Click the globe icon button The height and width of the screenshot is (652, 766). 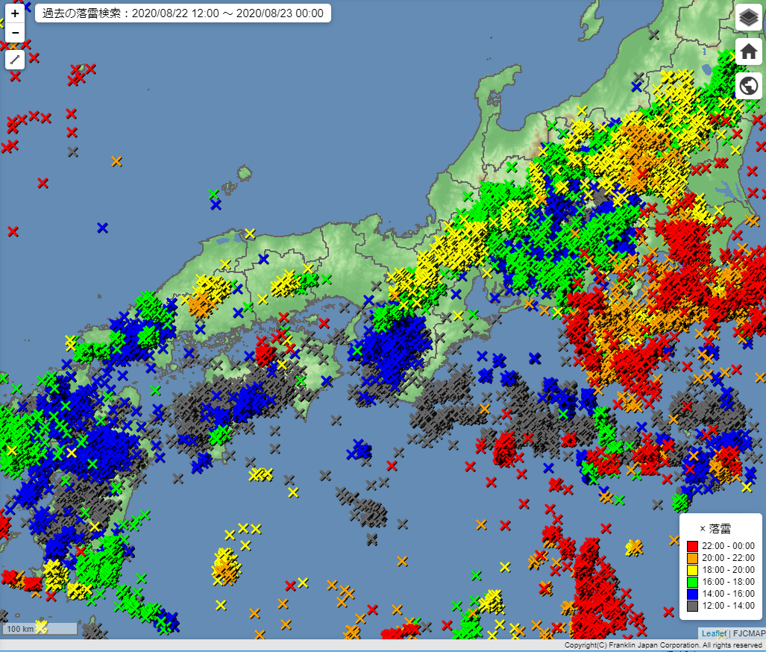[748, 86]
